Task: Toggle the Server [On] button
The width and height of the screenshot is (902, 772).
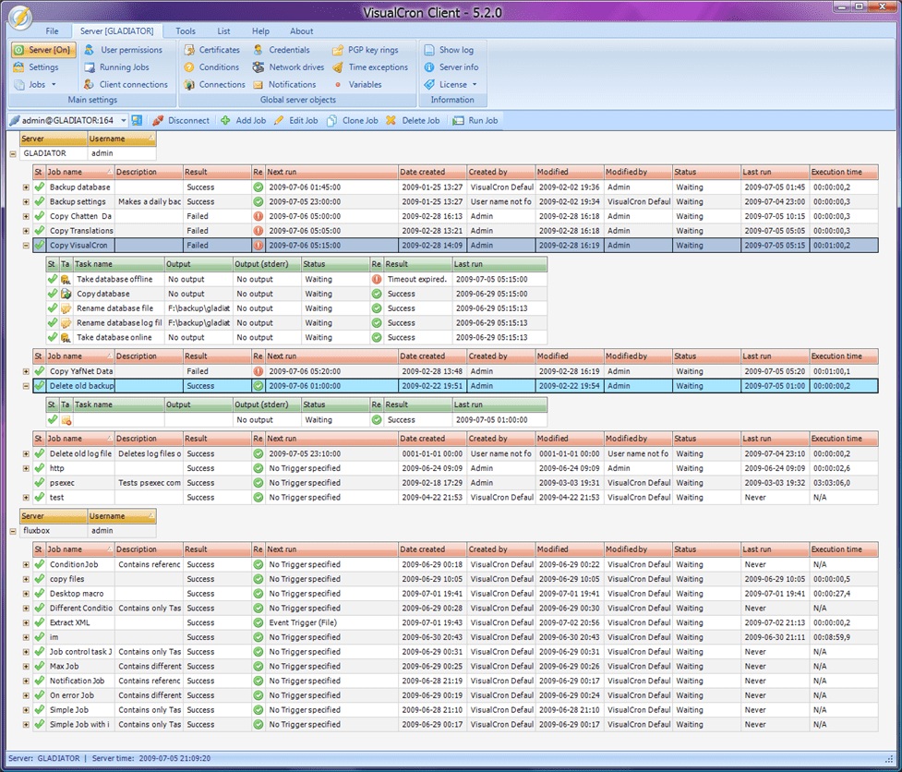Action: coord(43,50)
